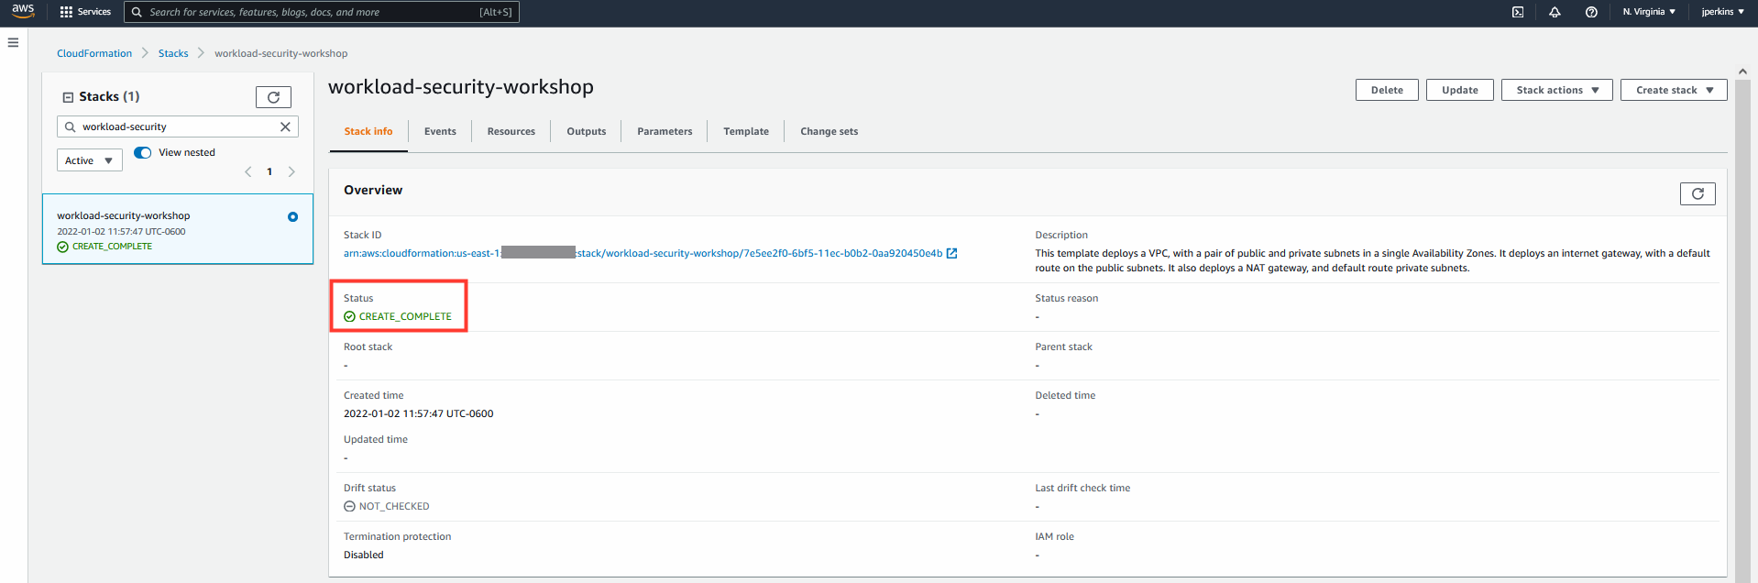Click the workload-security stack filter field
This screenshot has width=1758, height=583.
(178, 126)
